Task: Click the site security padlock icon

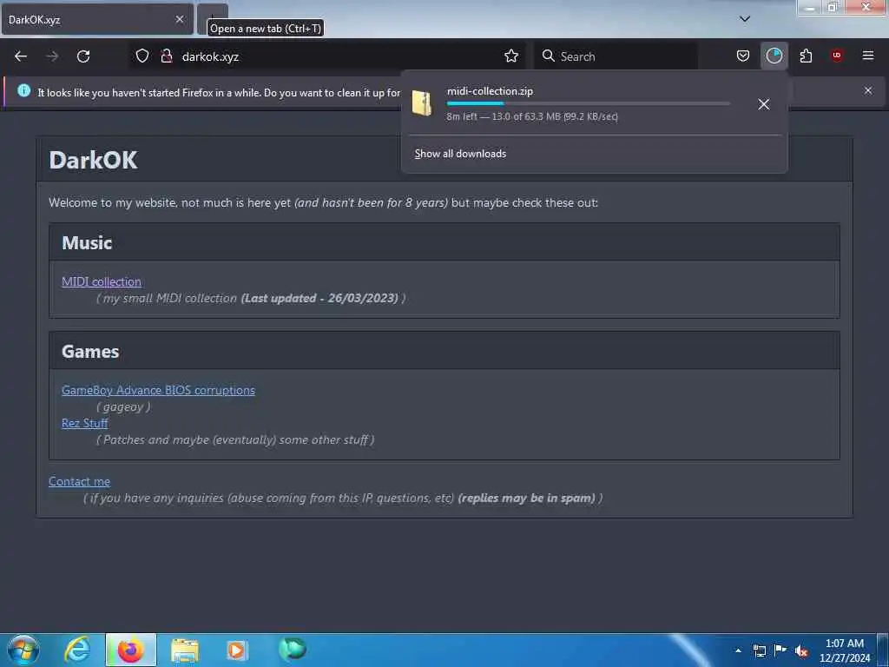Action: 167,56
